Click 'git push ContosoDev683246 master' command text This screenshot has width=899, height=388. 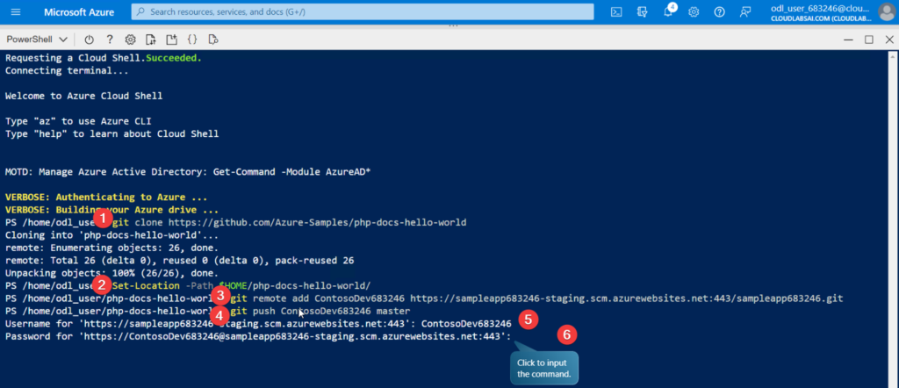[x=320, y=312]
